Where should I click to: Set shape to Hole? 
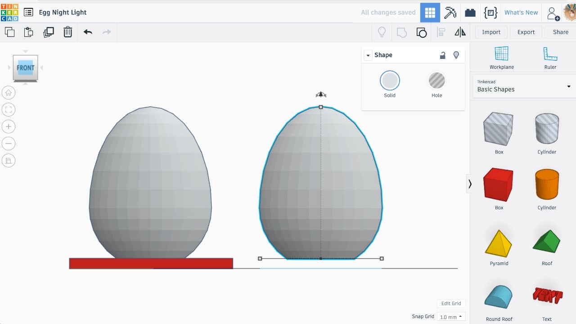tap(436, 81)
